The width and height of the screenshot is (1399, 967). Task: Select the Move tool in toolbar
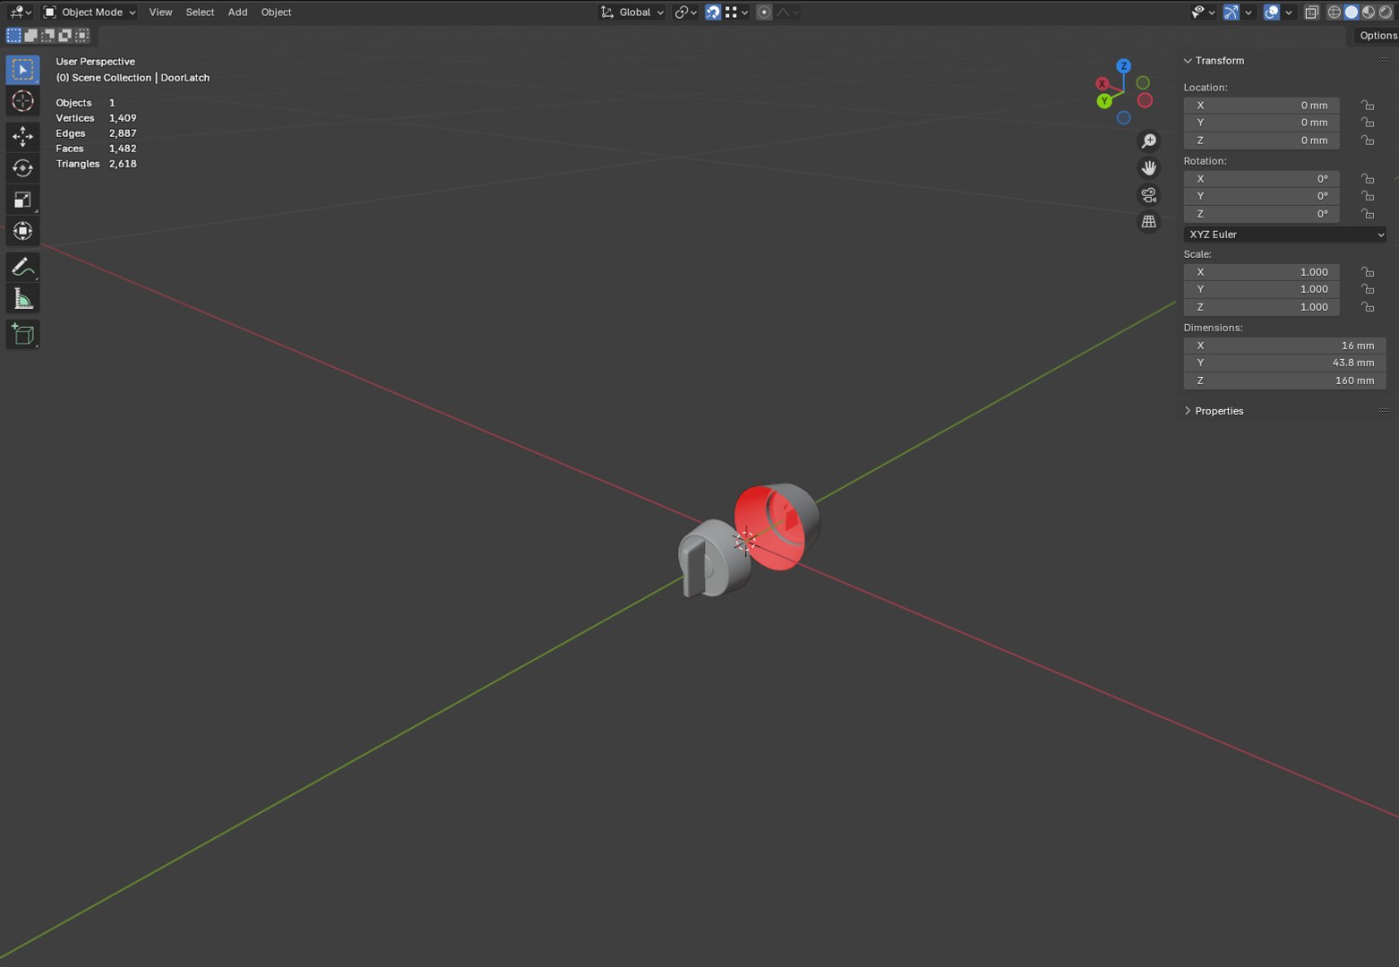tap(22, 136)
